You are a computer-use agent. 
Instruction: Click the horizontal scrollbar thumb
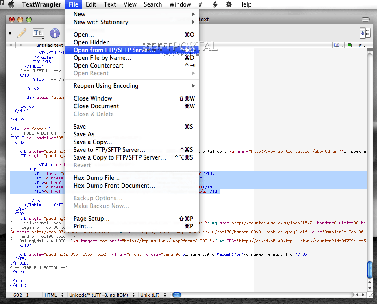coord(177,295)
